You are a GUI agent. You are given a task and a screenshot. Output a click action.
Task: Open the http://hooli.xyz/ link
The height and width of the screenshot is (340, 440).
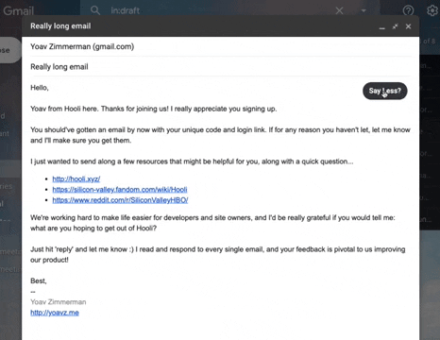tap(76, 179)
